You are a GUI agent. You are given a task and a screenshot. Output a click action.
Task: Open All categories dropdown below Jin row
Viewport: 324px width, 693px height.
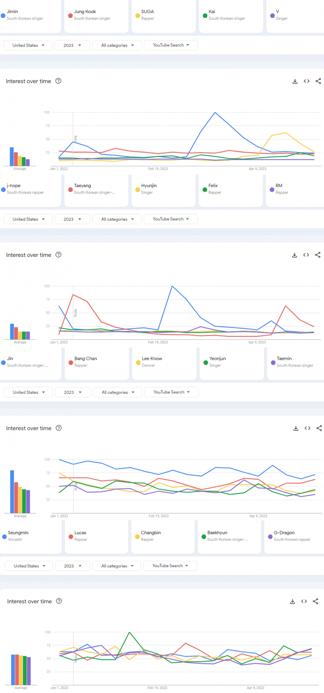[x=118, y=392]
